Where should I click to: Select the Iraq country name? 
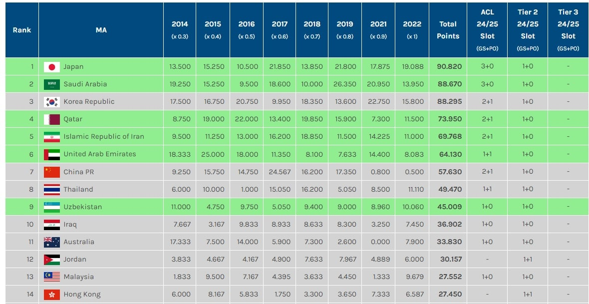[x=70, y=225]
